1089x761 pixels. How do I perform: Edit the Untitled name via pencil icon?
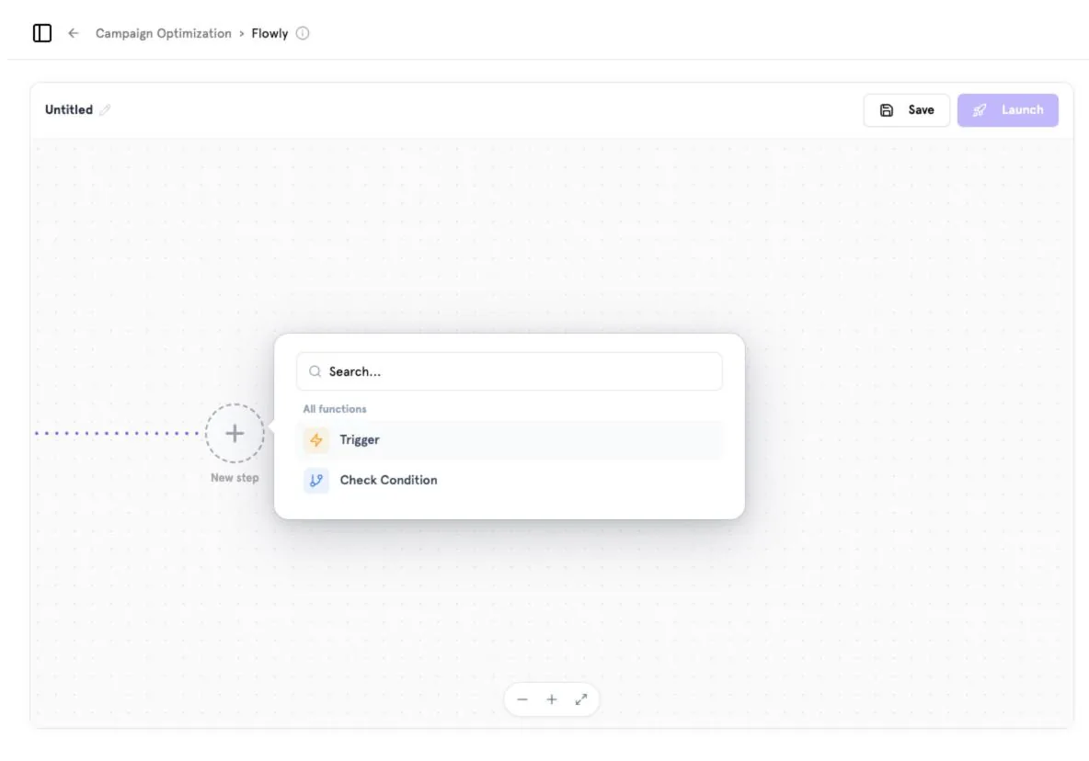coord(105,109)
